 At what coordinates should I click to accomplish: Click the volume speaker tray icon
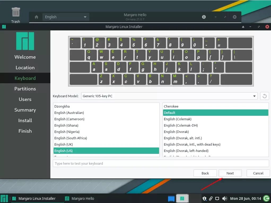(225, 199)
